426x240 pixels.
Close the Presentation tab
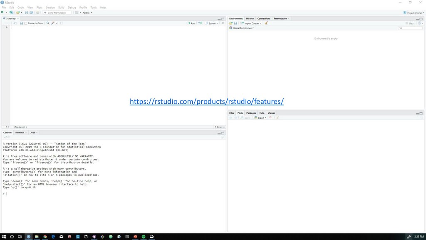click(x=289, y=18)
